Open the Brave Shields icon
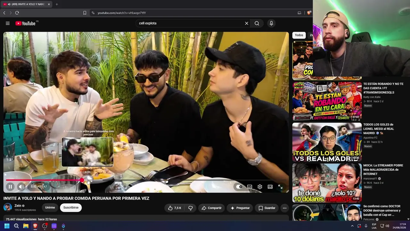This screenshot has width=410, height=231. [309, 13]
